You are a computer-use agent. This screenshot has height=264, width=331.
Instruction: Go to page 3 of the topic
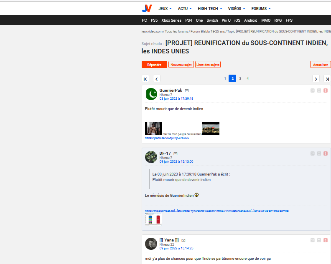240,78
